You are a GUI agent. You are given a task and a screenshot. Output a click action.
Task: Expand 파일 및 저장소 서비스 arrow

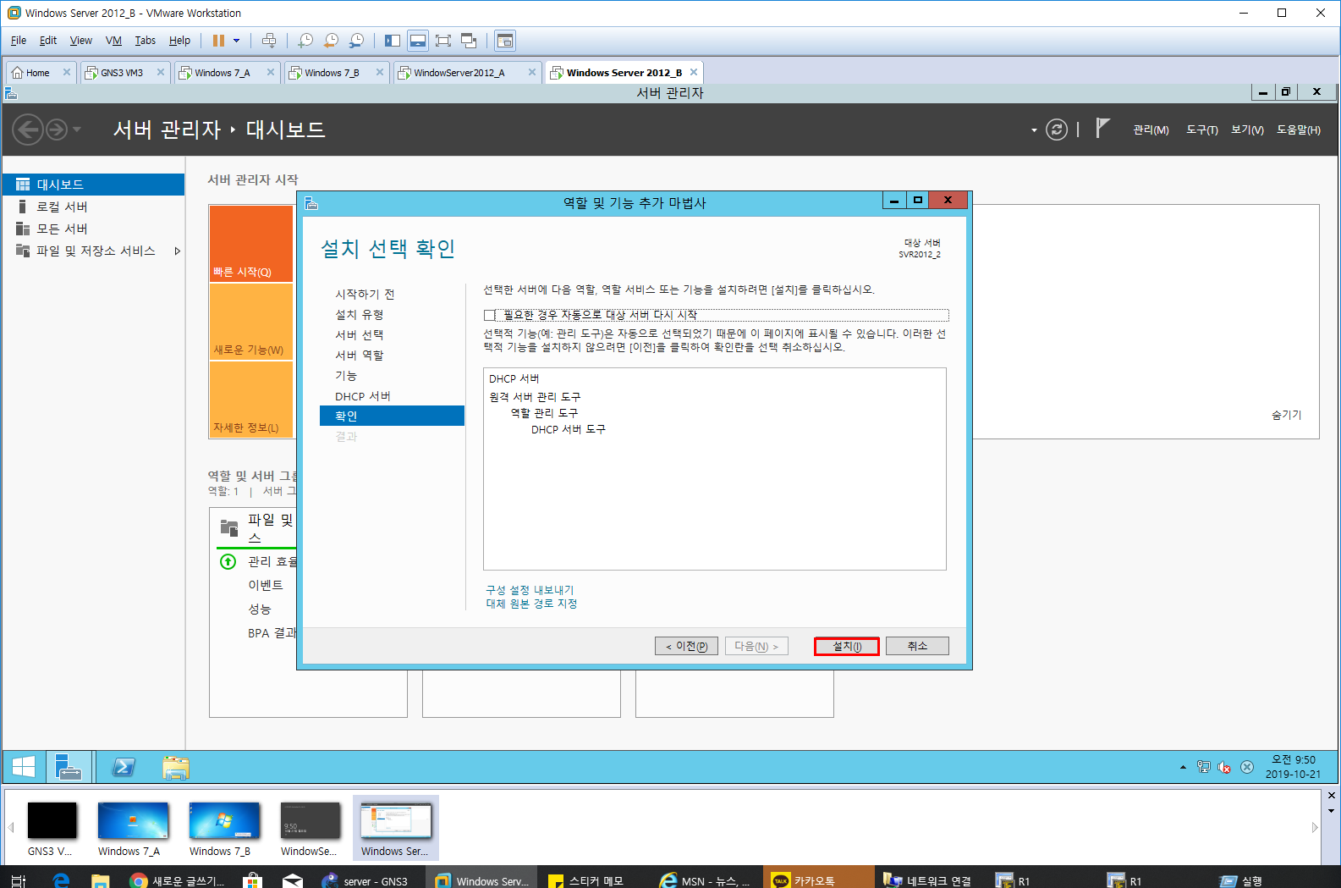(177, 251)
